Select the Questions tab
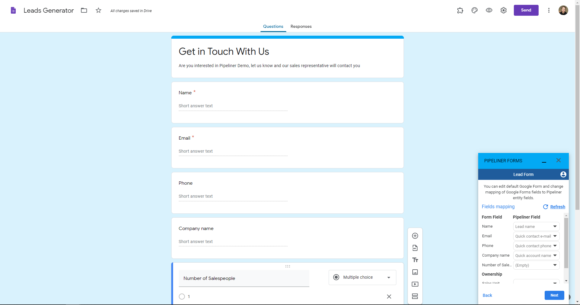 coord(273,27)
